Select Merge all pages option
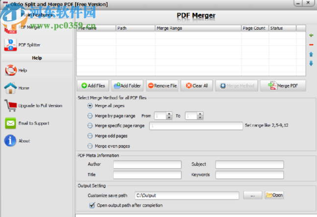Image resolution: width=317 pixels, height=217 pixels. point(90,106)
